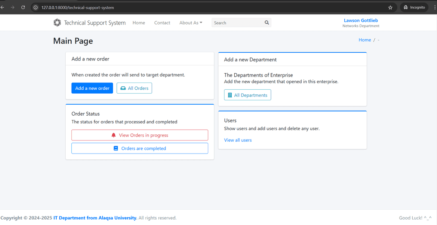
Task: Click the browser reload icon
Action: pyautogui.click(x=23, y=8)
